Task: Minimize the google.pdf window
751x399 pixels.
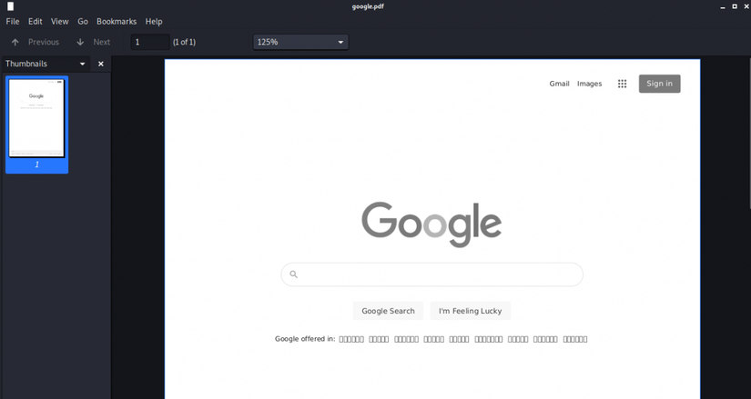Action: point(723,6)
